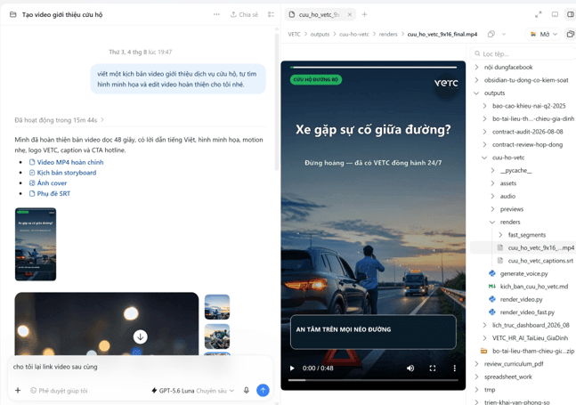
Task: Click the message input field
Action: click(x=141, y=367)
